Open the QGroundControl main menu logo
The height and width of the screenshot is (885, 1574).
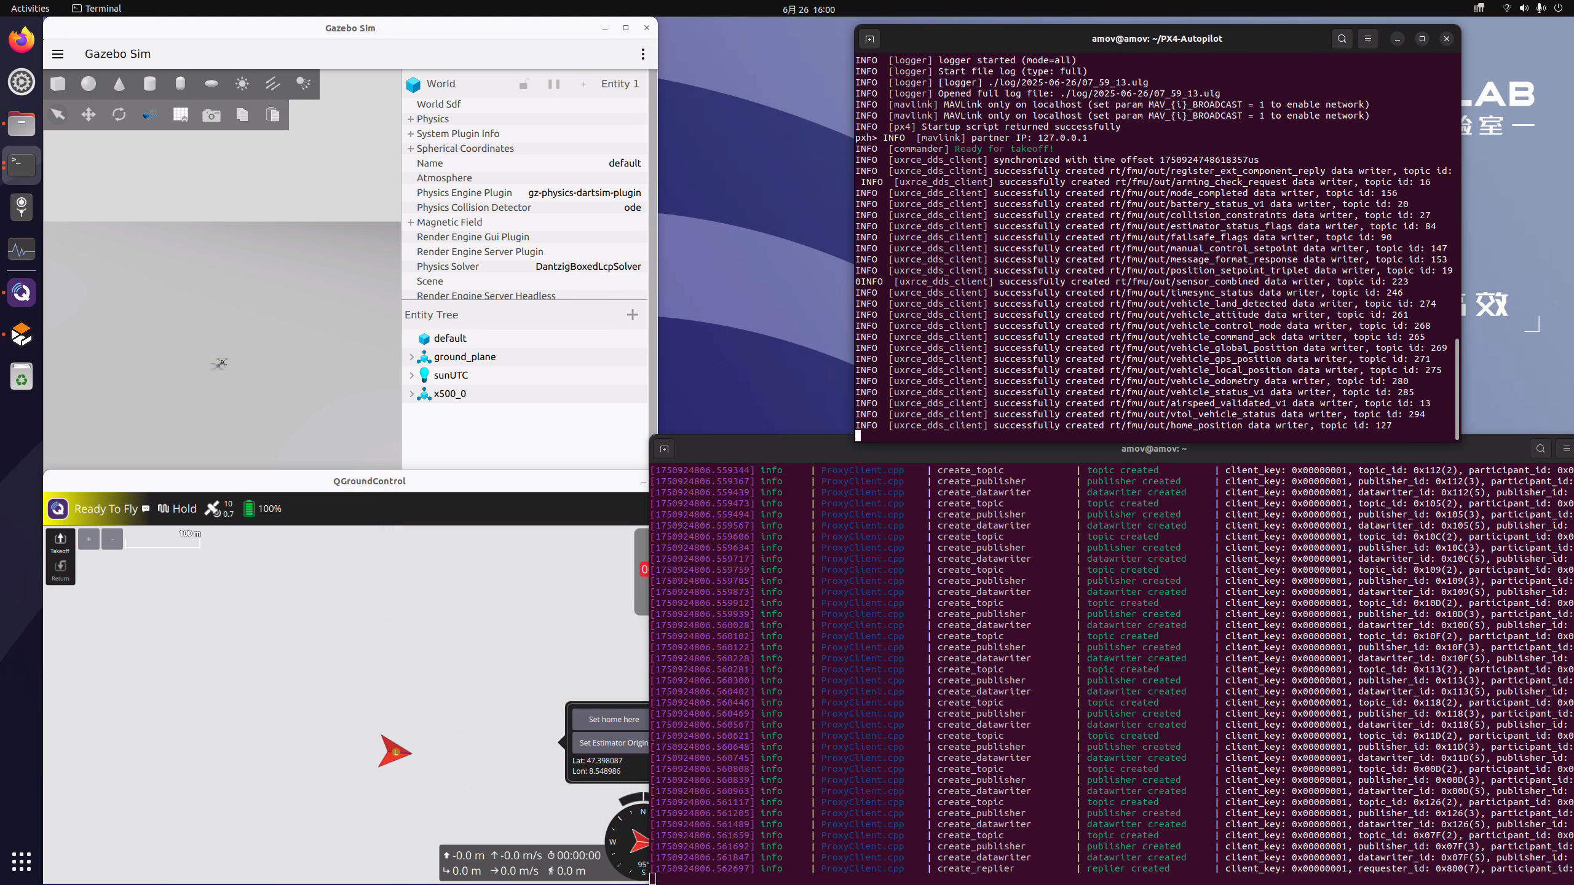pos(58,509)
